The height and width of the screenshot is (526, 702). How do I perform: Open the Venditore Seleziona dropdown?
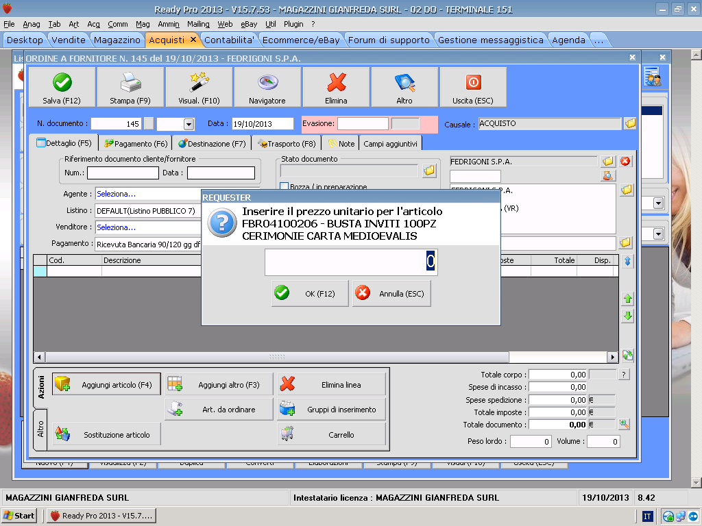(x=147, y=227)
